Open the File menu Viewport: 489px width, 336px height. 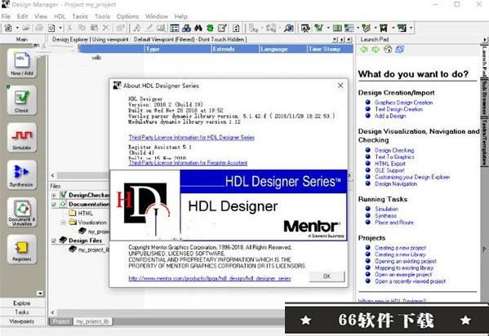click(x=6, y=16)
